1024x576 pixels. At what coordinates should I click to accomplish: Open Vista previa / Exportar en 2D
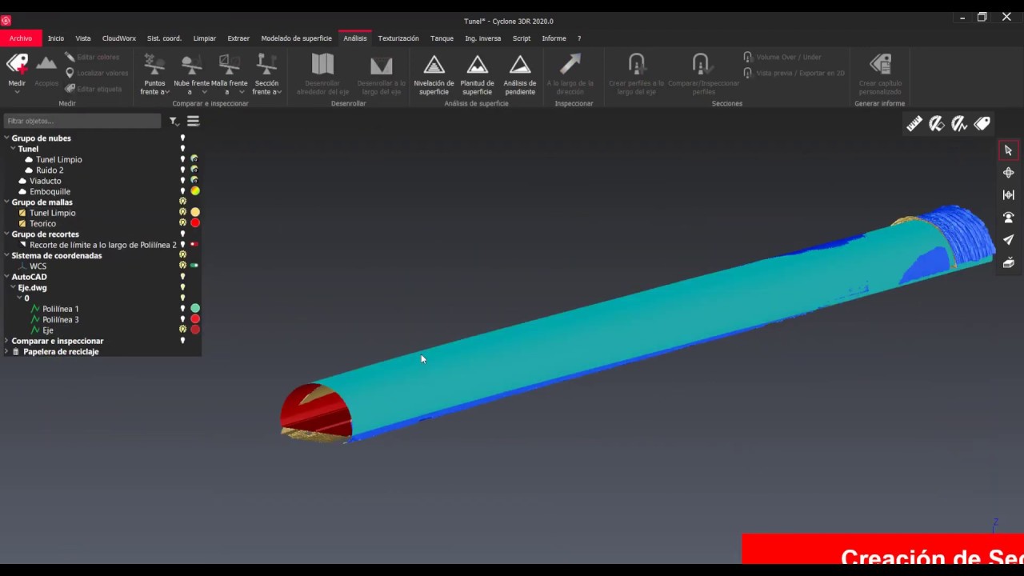point(794,73)
